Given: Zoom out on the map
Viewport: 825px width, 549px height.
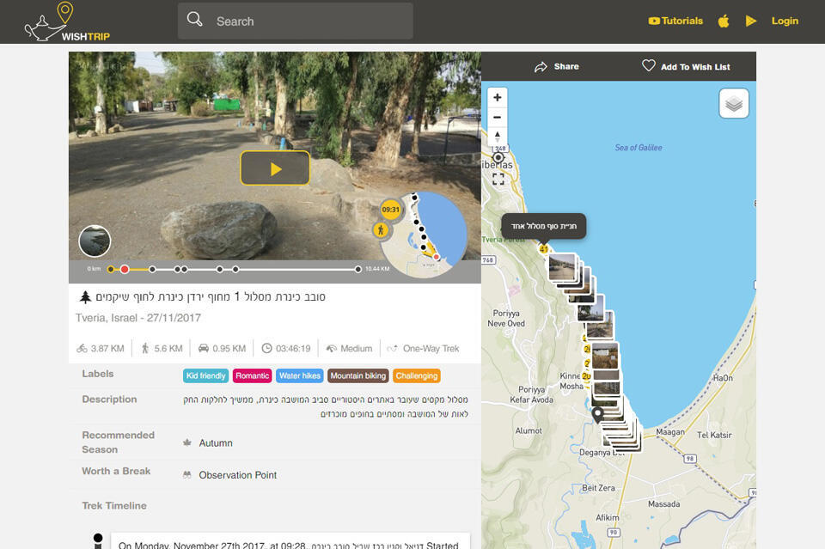Looking at the screenshot, I should click(498, 117).
